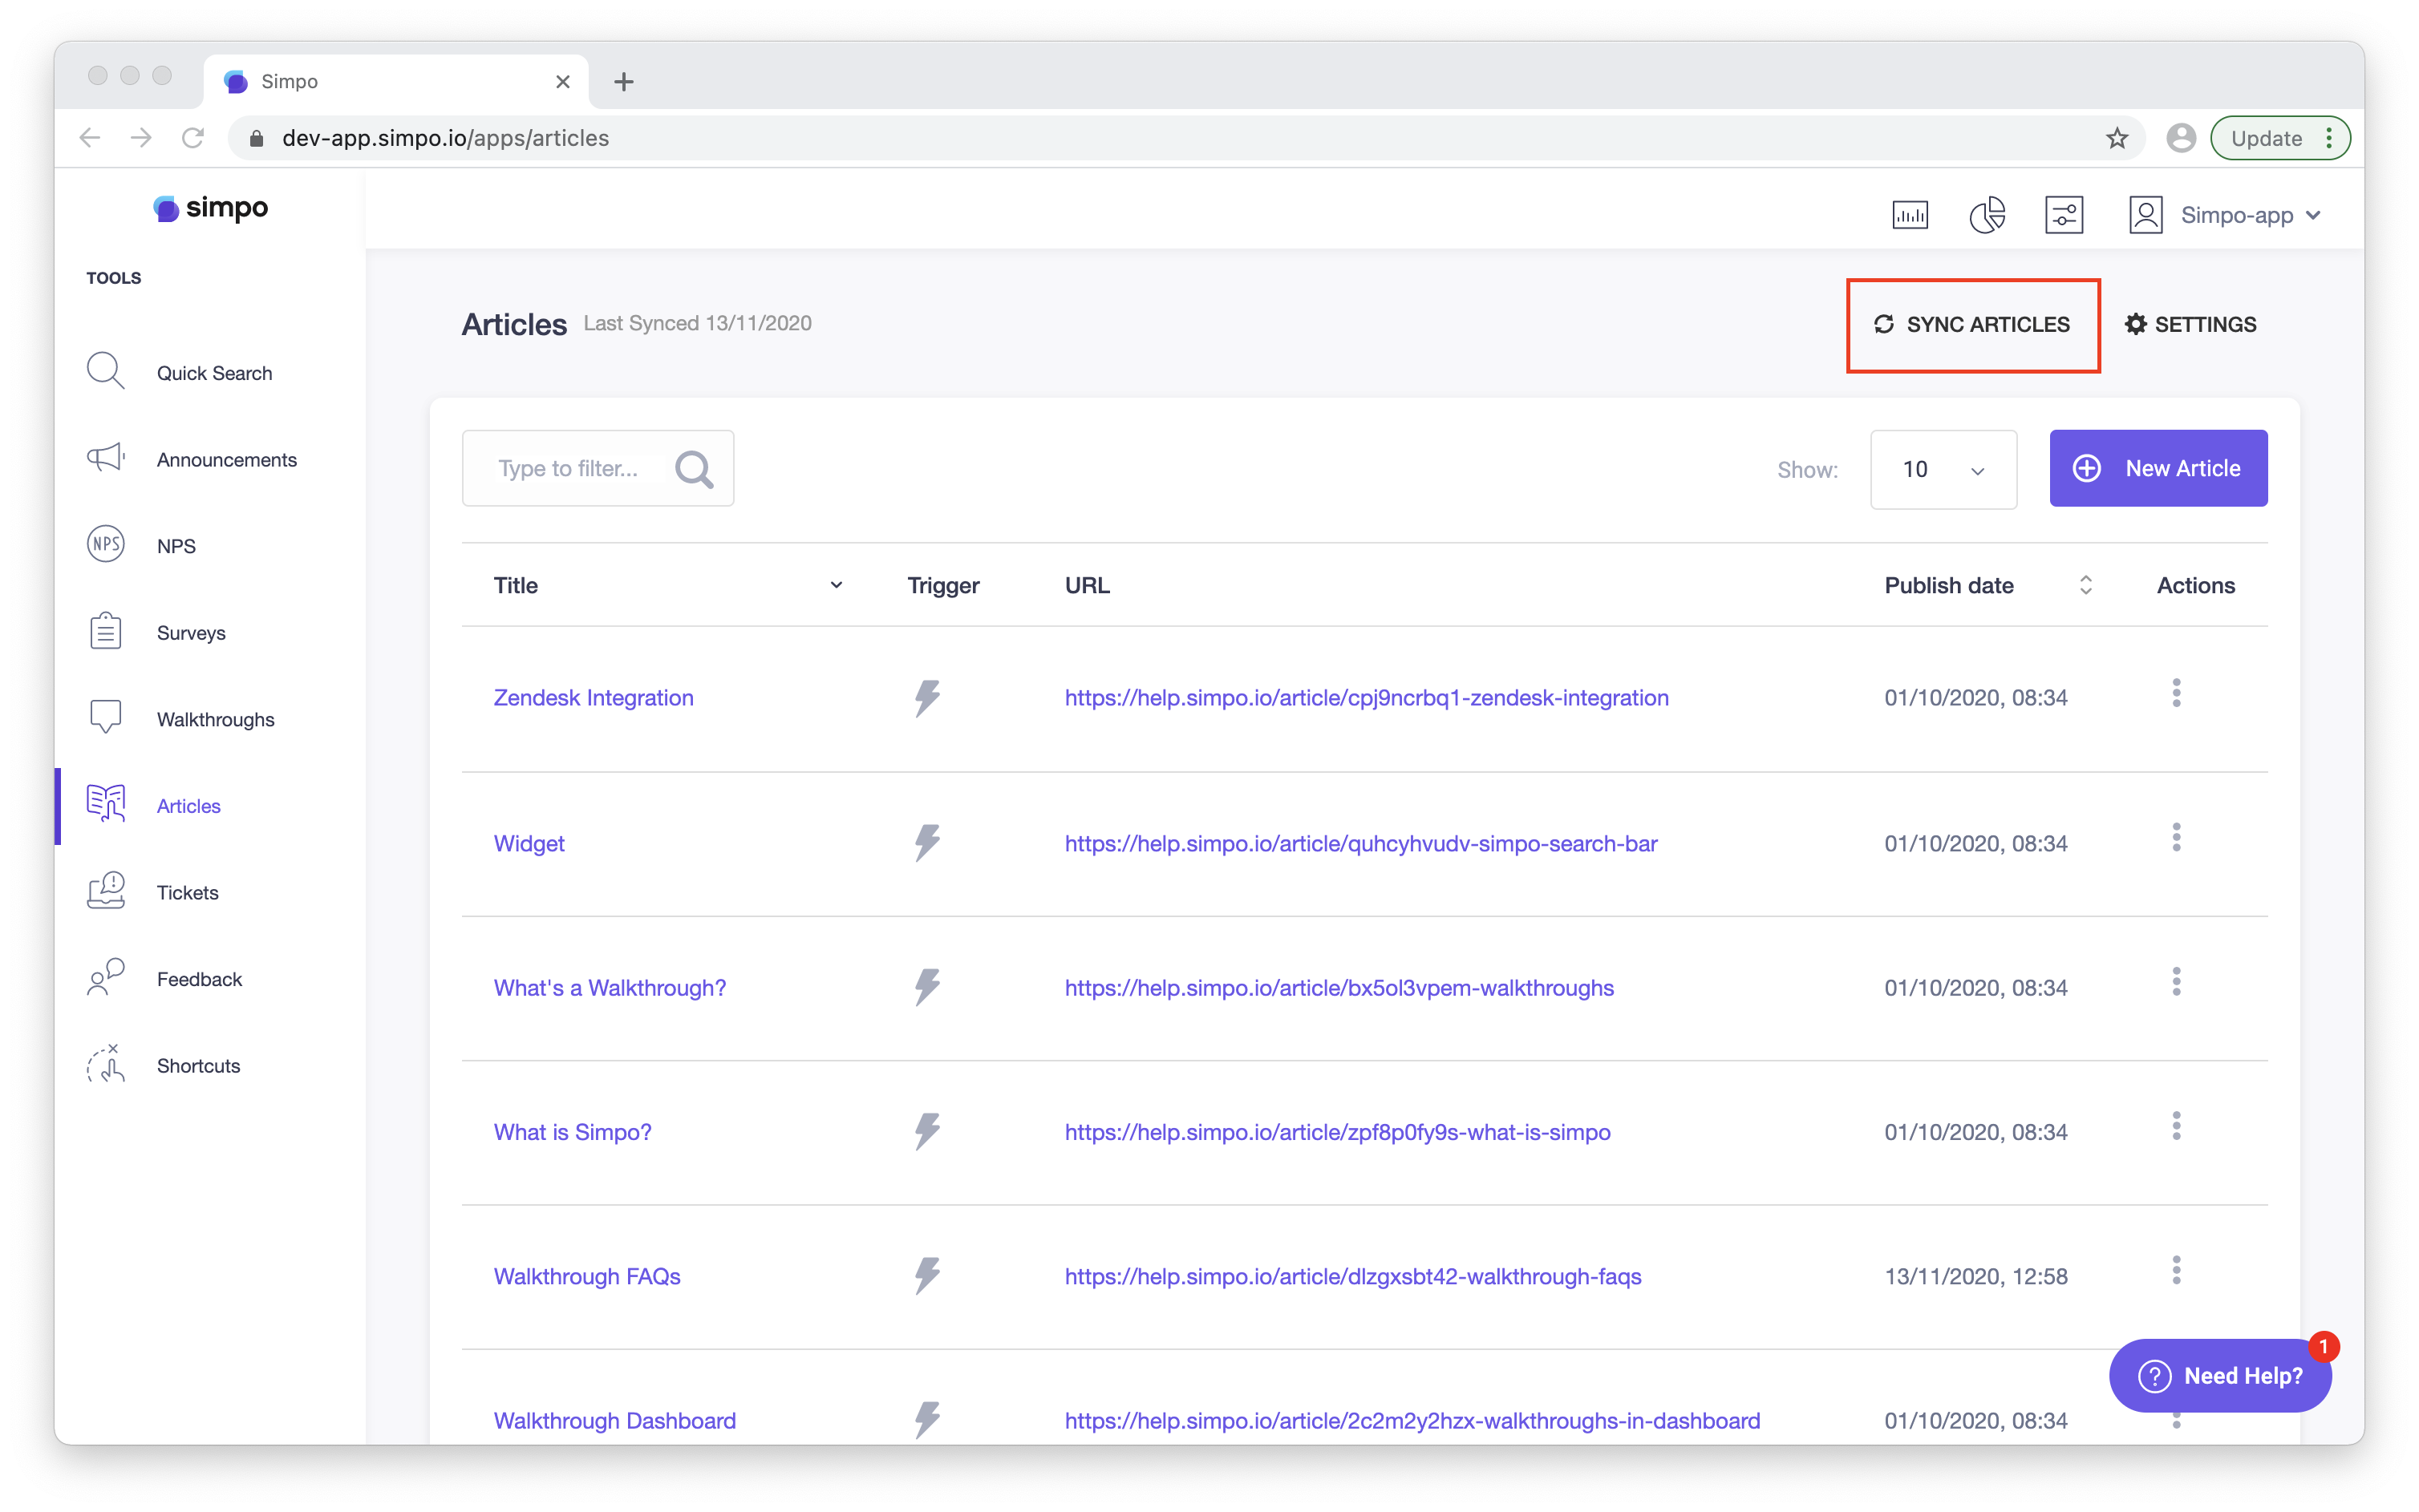This screenshot has height=1512, width=2419.
Task: Expand the Simpo-app account dropdown
Action: click(2252, 215)
